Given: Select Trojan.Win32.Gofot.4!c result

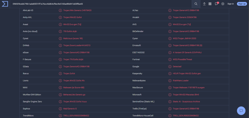Looking at the screenshot, I should [74, 81].
